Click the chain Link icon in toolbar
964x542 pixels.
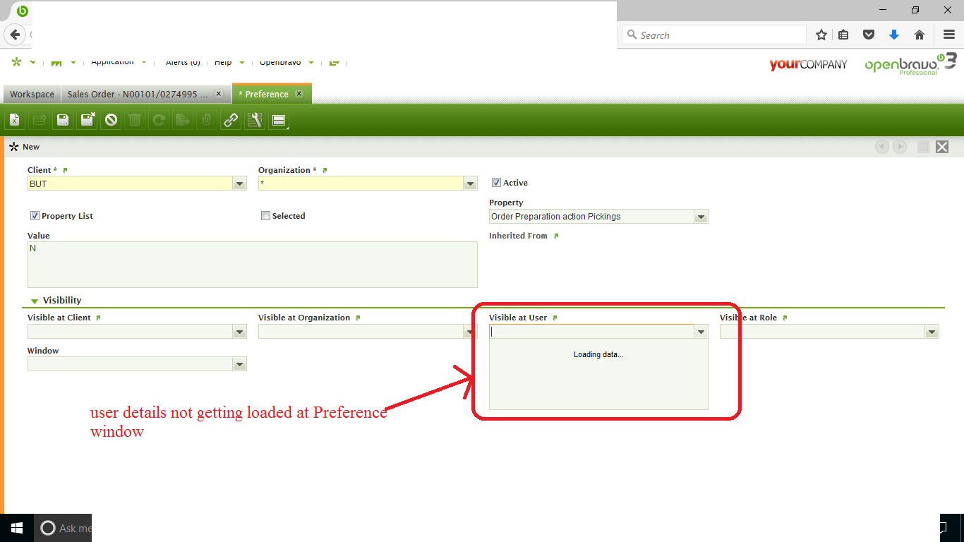231,121
